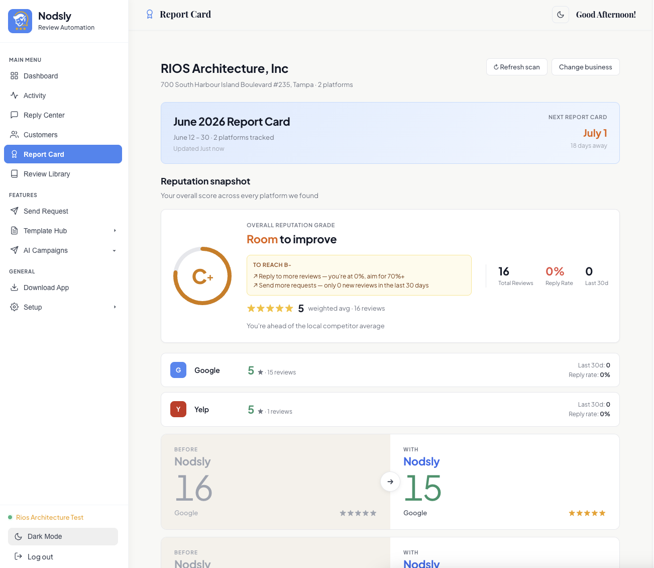The image size is (654, 568).
Task: Click the '0' Last 30d stat
Action: click(x=589, y=271)
